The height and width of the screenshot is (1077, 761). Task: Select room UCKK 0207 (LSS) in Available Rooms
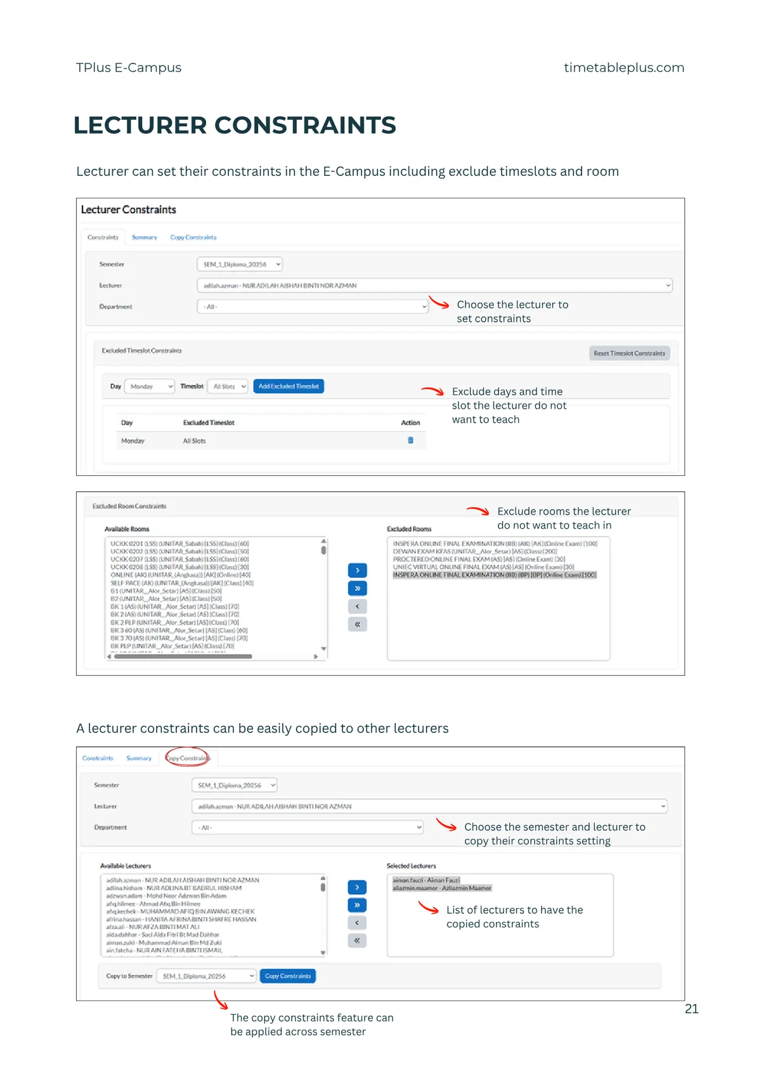point(179,559)
